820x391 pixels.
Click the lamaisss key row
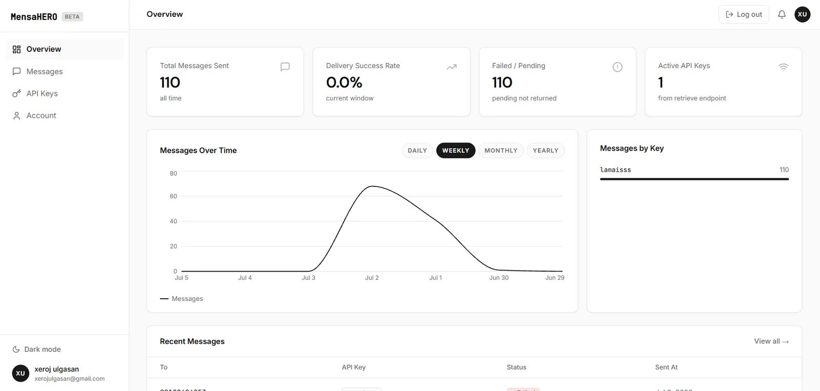694,173
